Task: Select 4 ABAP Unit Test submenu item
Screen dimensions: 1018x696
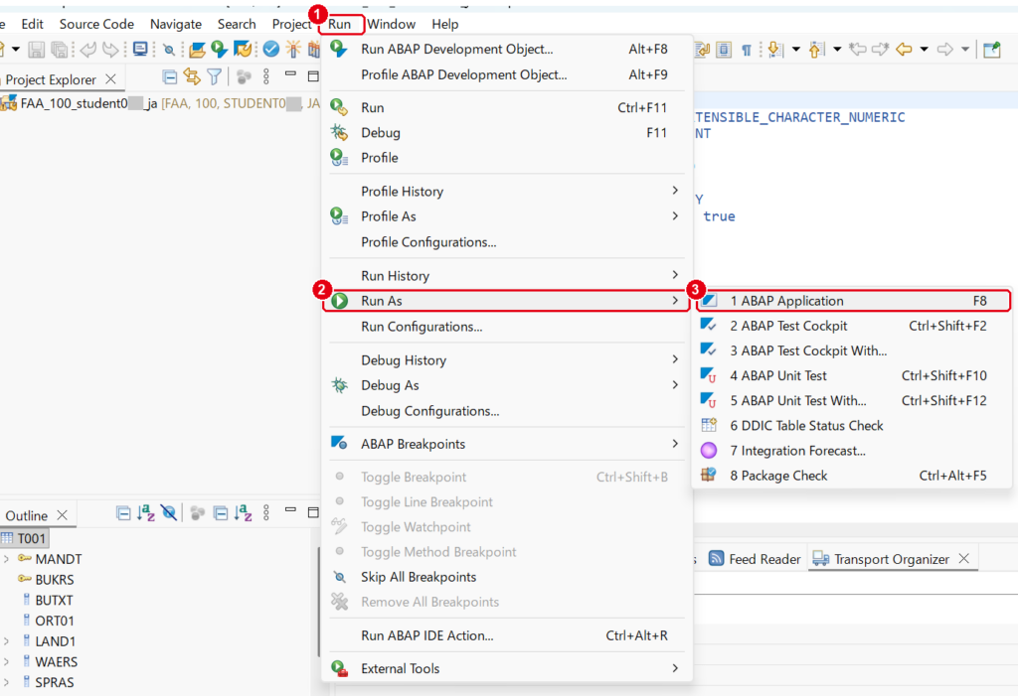Action: coord(853,375)
